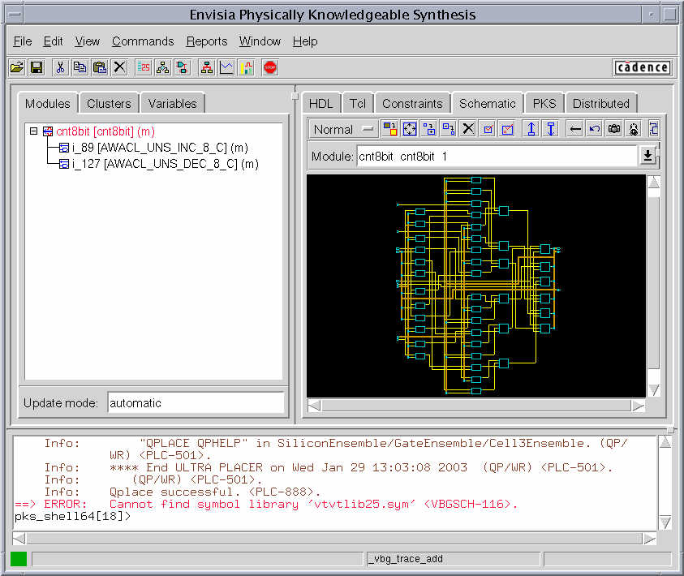
Task: Click the fit-to-view icon in schematic toolbar
Action: [410, 129]
